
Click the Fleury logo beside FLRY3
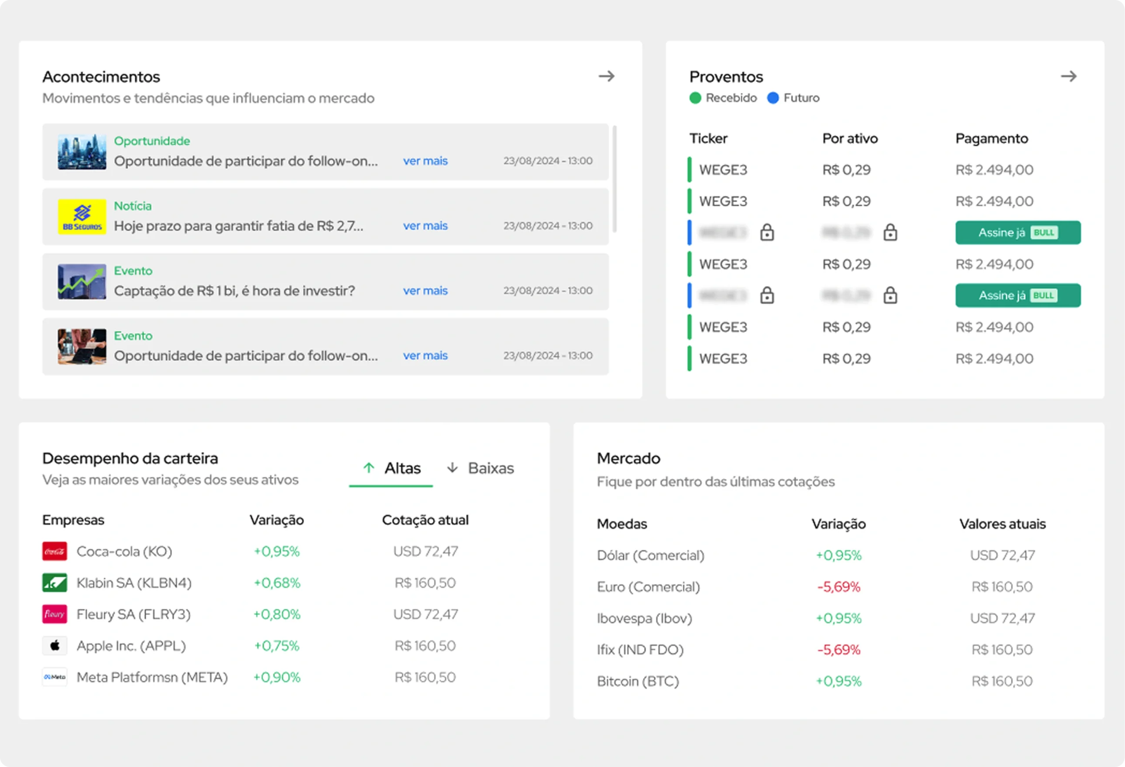(x=54, y=614)
